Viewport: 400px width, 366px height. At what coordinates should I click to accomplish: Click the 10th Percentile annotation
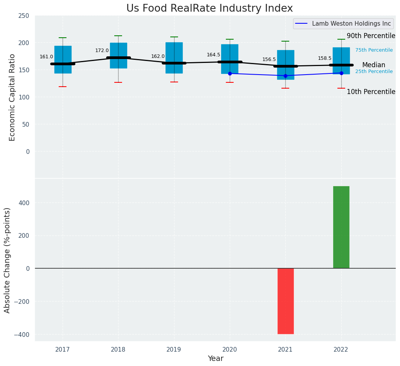tap(371, 92)
